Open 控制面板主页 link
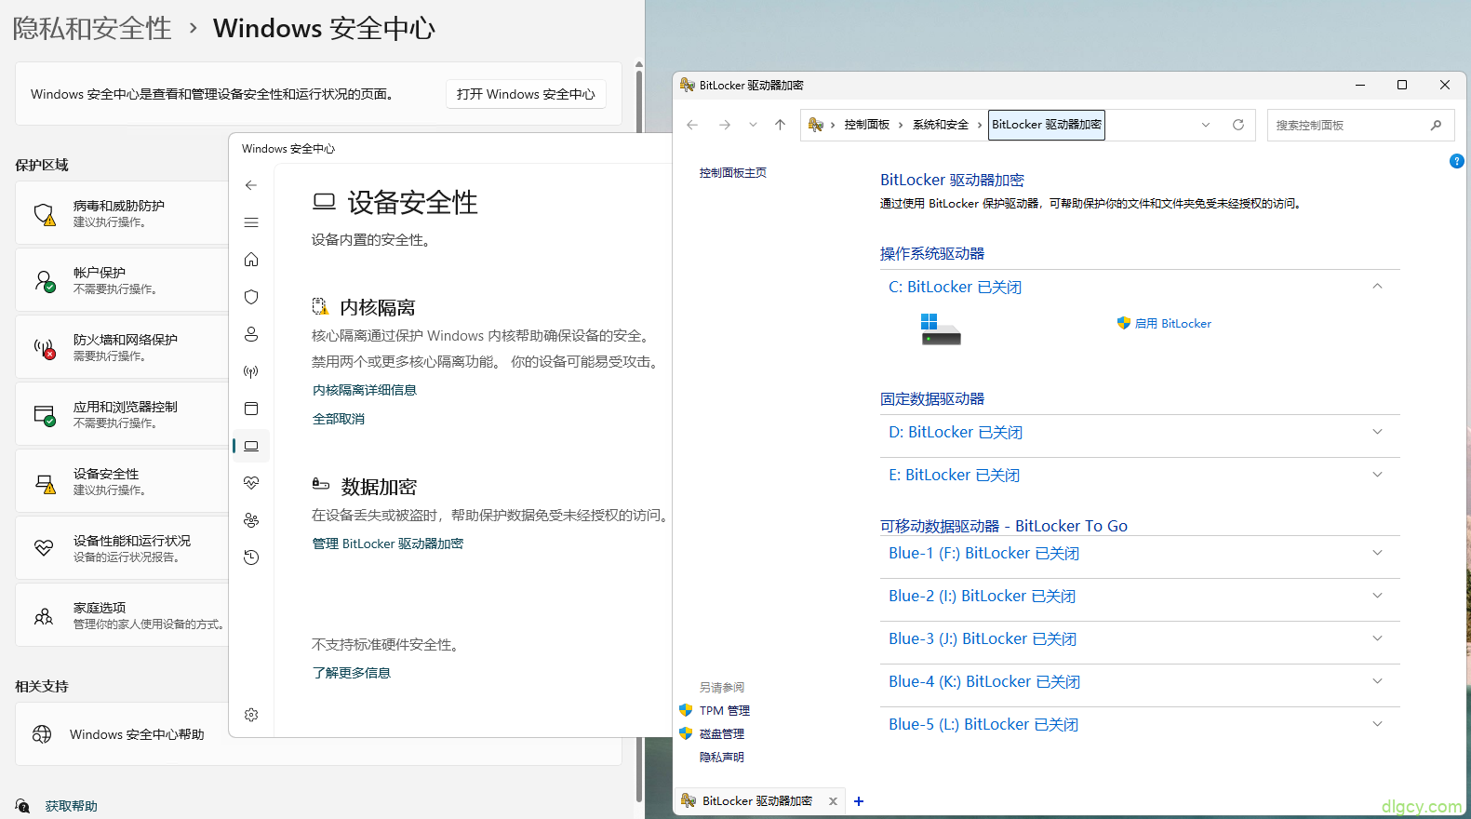Screen dimensions: 1471x819 tap(733, 173)
